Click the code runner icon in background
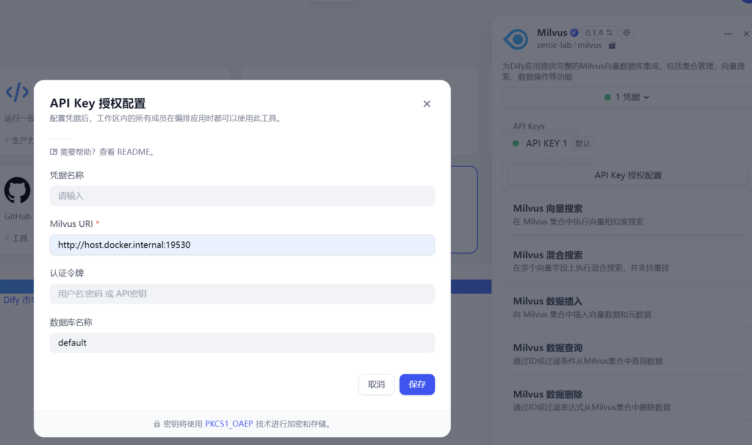This screenshot has height=445, width=752. 17,92
